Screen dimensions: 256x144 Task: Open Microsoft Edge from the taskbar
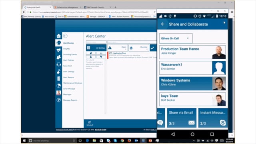87,140
